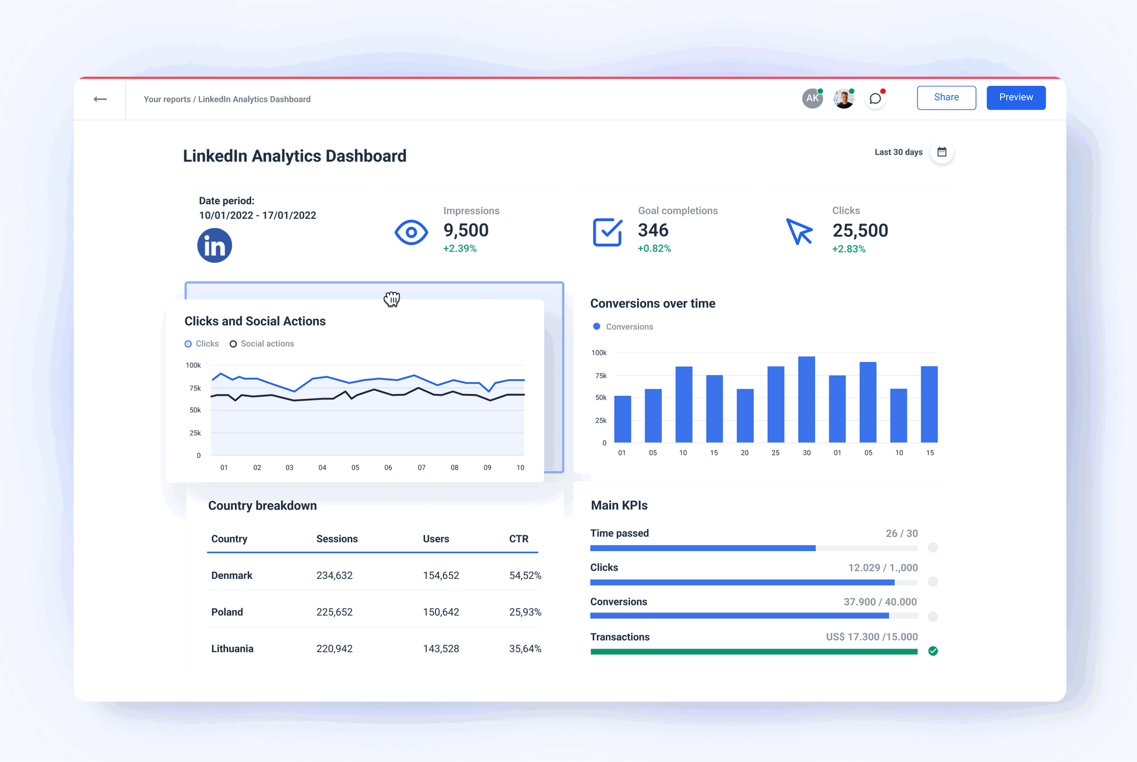
Task: Click the Clicks cursor icon
Action: point(800,232)
